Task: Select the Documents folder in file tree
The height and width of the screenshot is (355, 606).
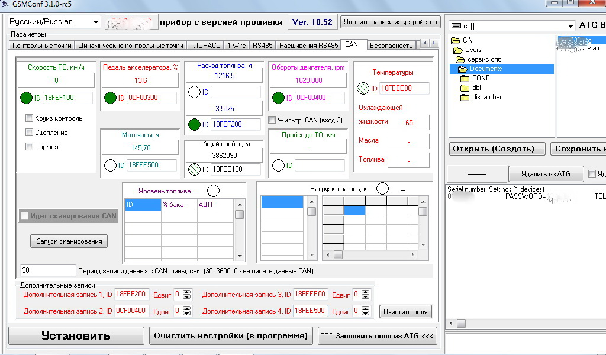Action: point(485,69)
